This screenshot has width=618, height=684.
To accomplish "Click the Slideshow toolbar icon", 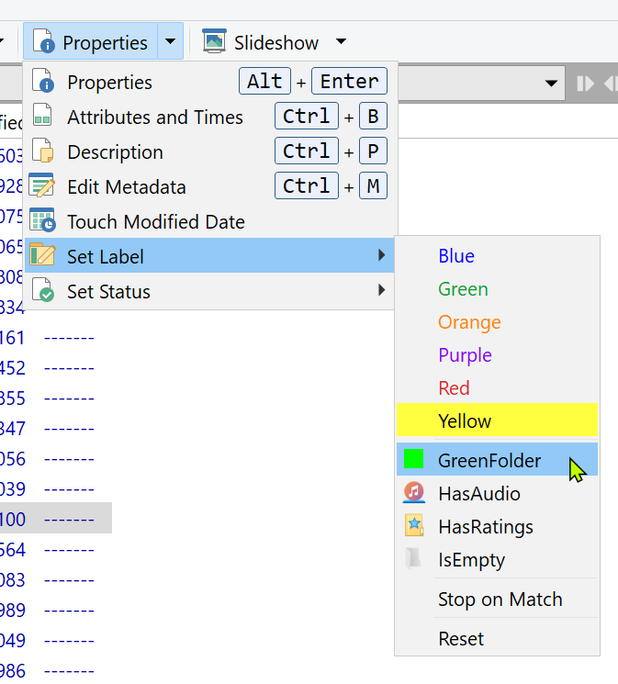I will [x=214, y=41].
